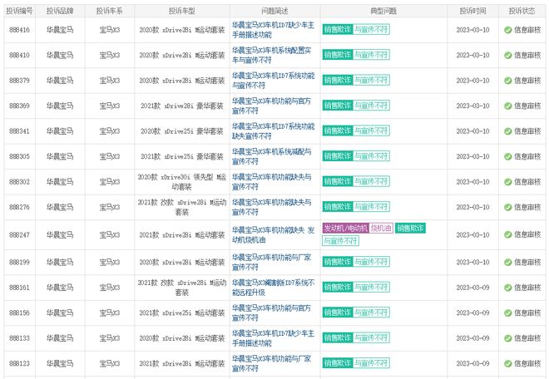549x379 pixels.
Task: Select the 销售欺诈 tag in row 888379
Action: [x=338, y=80]
